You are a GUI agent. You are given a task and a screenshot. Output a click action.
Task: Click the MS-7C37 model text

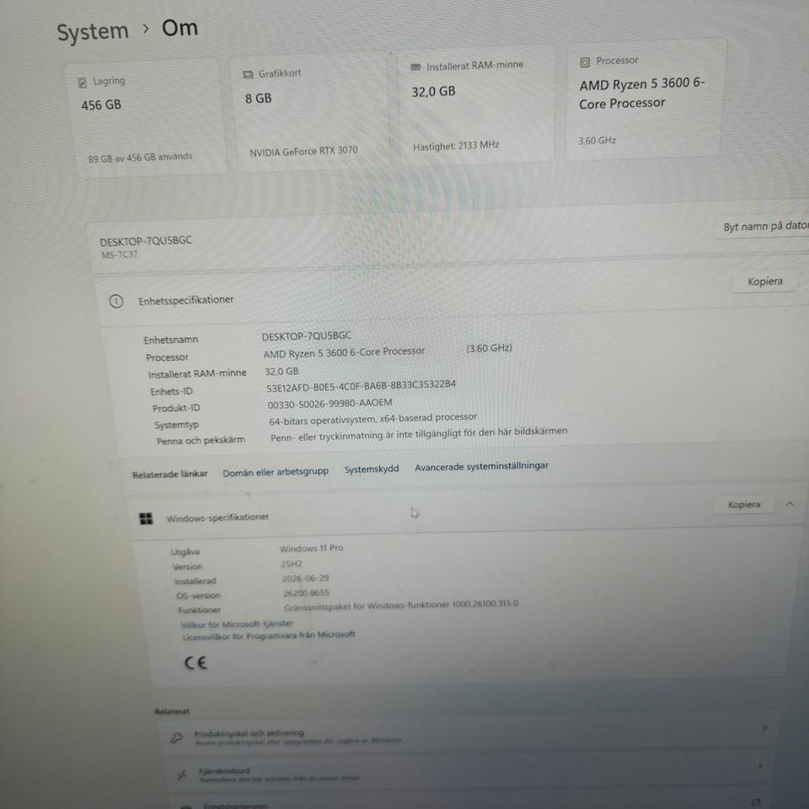[120, 254]
